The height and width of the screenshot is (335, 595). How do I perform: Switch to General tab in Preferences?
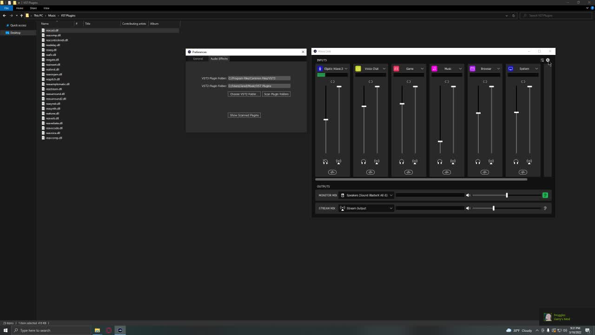click(198, 59)
